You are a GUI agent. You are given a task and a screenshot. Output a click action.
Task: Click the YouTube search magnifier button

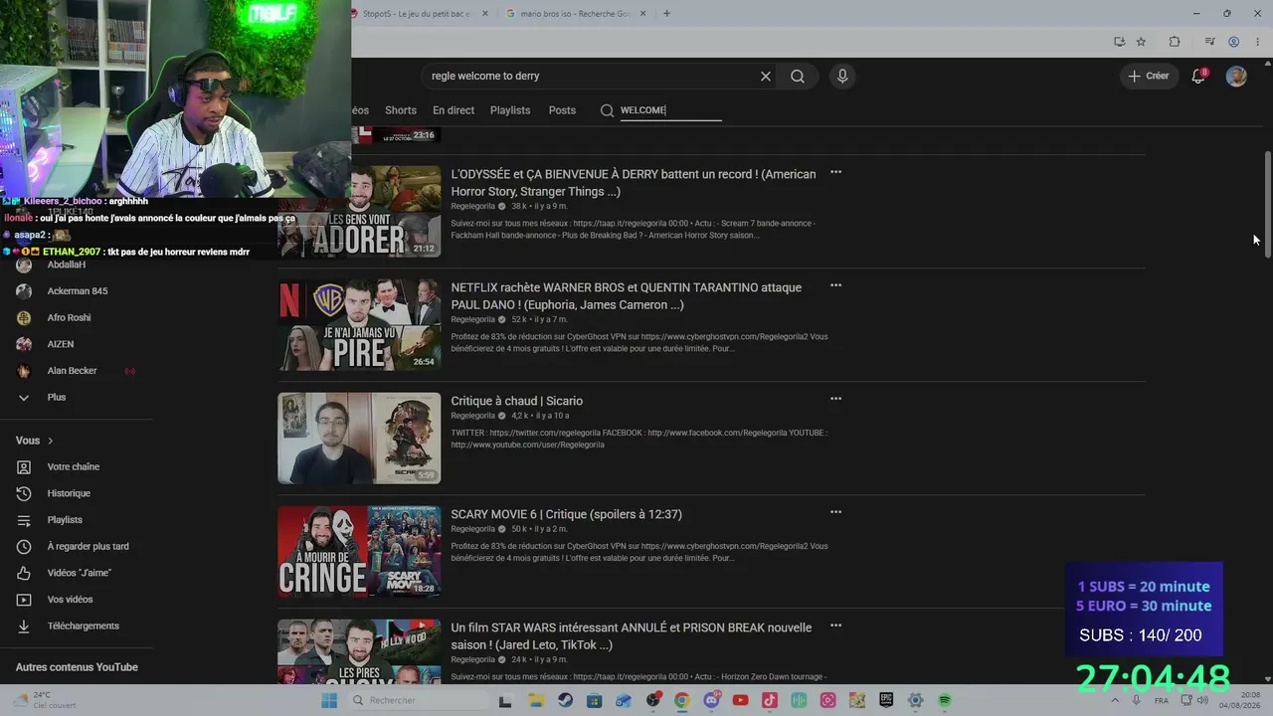click(x=798, y=76)
